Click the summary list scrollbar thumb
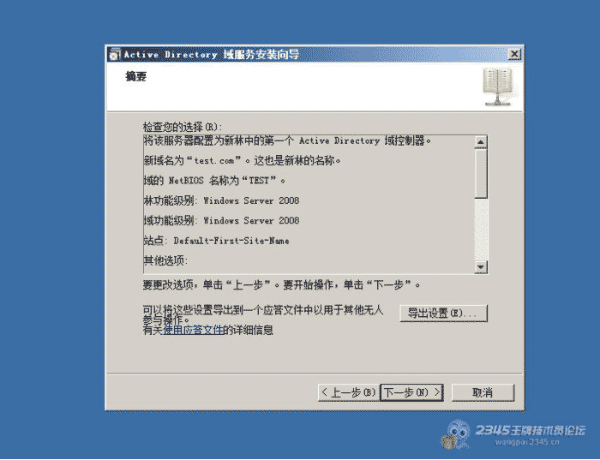The width and height of the screenshot is (600, 460). [481, 174]
